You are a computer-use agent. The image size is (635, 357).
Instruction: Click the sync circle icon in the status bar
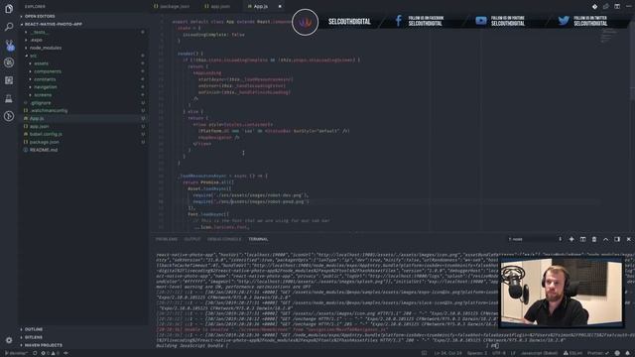pyautogui.click(x=35, y=353)
